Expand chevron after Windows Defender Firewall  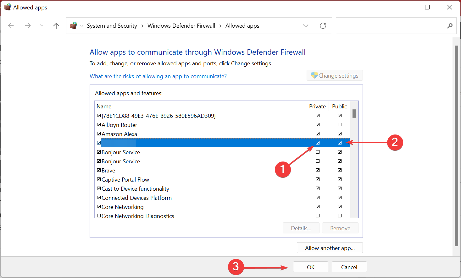[x=220, y=26]
